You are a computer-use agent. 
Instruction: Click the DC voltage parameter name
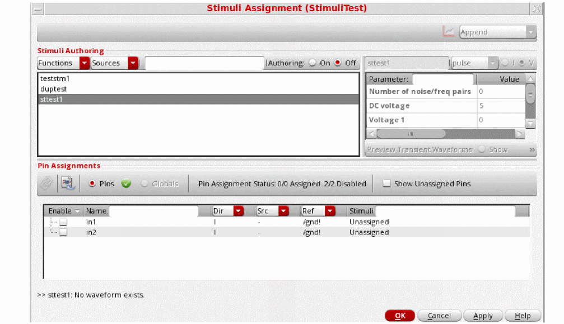(x=389, y=106)
